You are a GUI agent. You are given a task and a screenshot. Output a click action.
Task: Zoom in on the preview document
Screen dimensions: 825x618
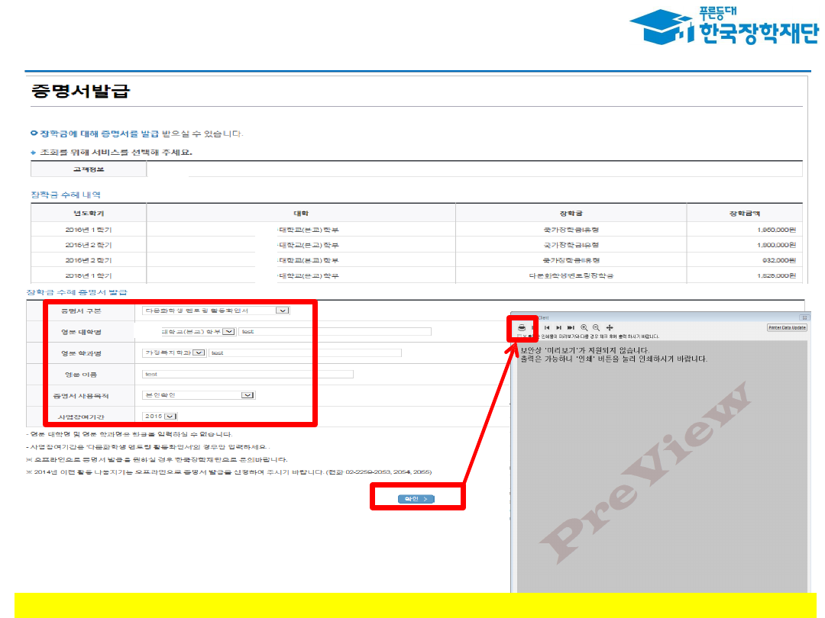[584, 327]
